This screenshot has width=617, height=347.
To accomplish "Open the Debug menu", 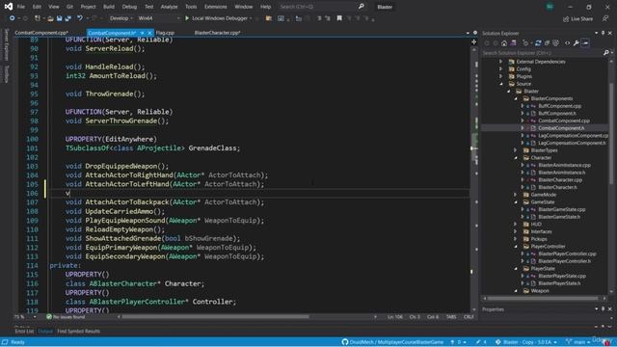I will tap(129, 7).
